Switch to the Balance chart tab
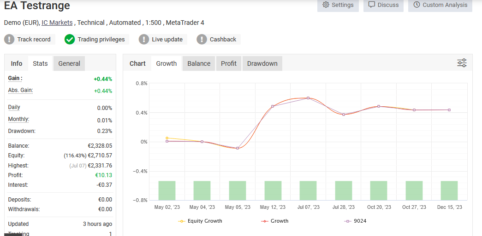Image resolution: width=482 pixels, height=236 pixels. click(199, 63)
